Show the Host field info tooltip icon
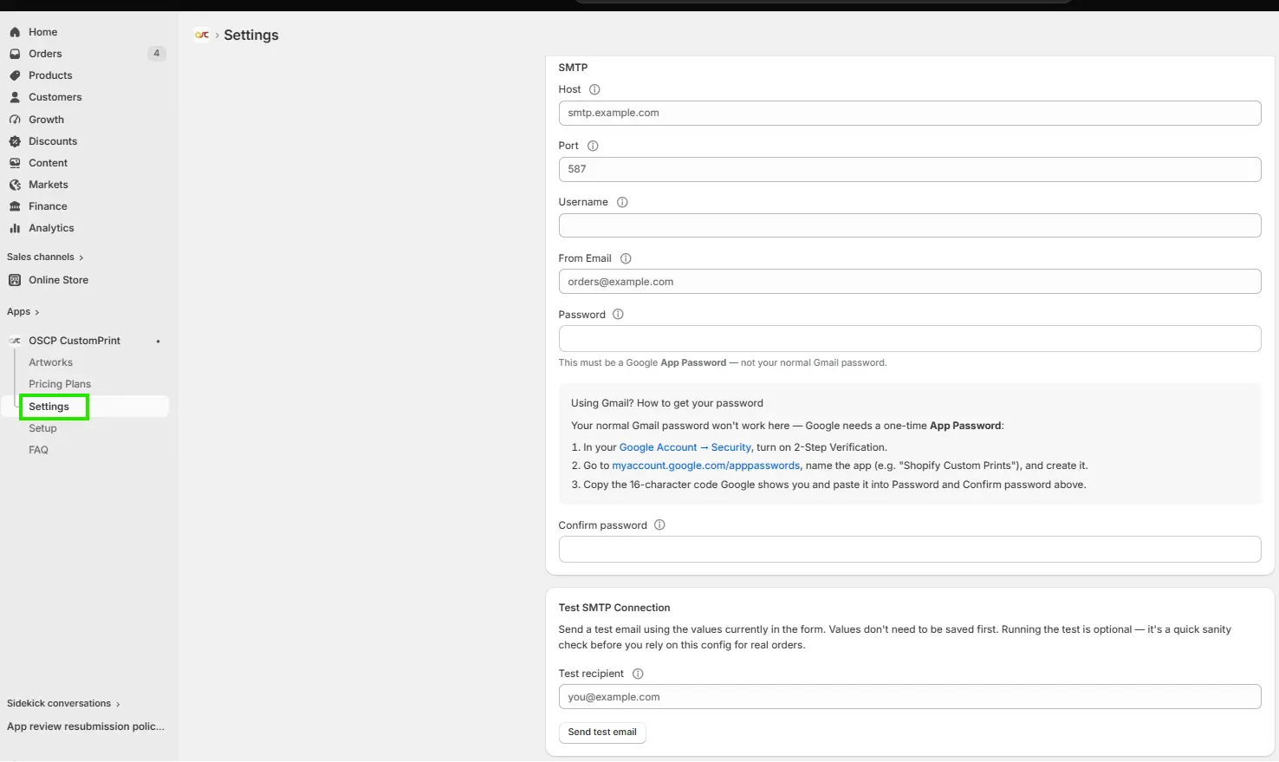The image size is (1279, 762). coord(594,89)
